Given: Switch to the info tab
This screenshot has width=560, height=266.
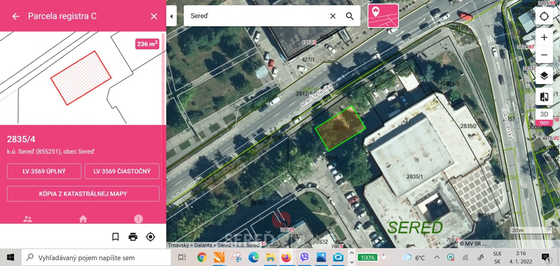Looking at the screenshot, I should [139, 219].
